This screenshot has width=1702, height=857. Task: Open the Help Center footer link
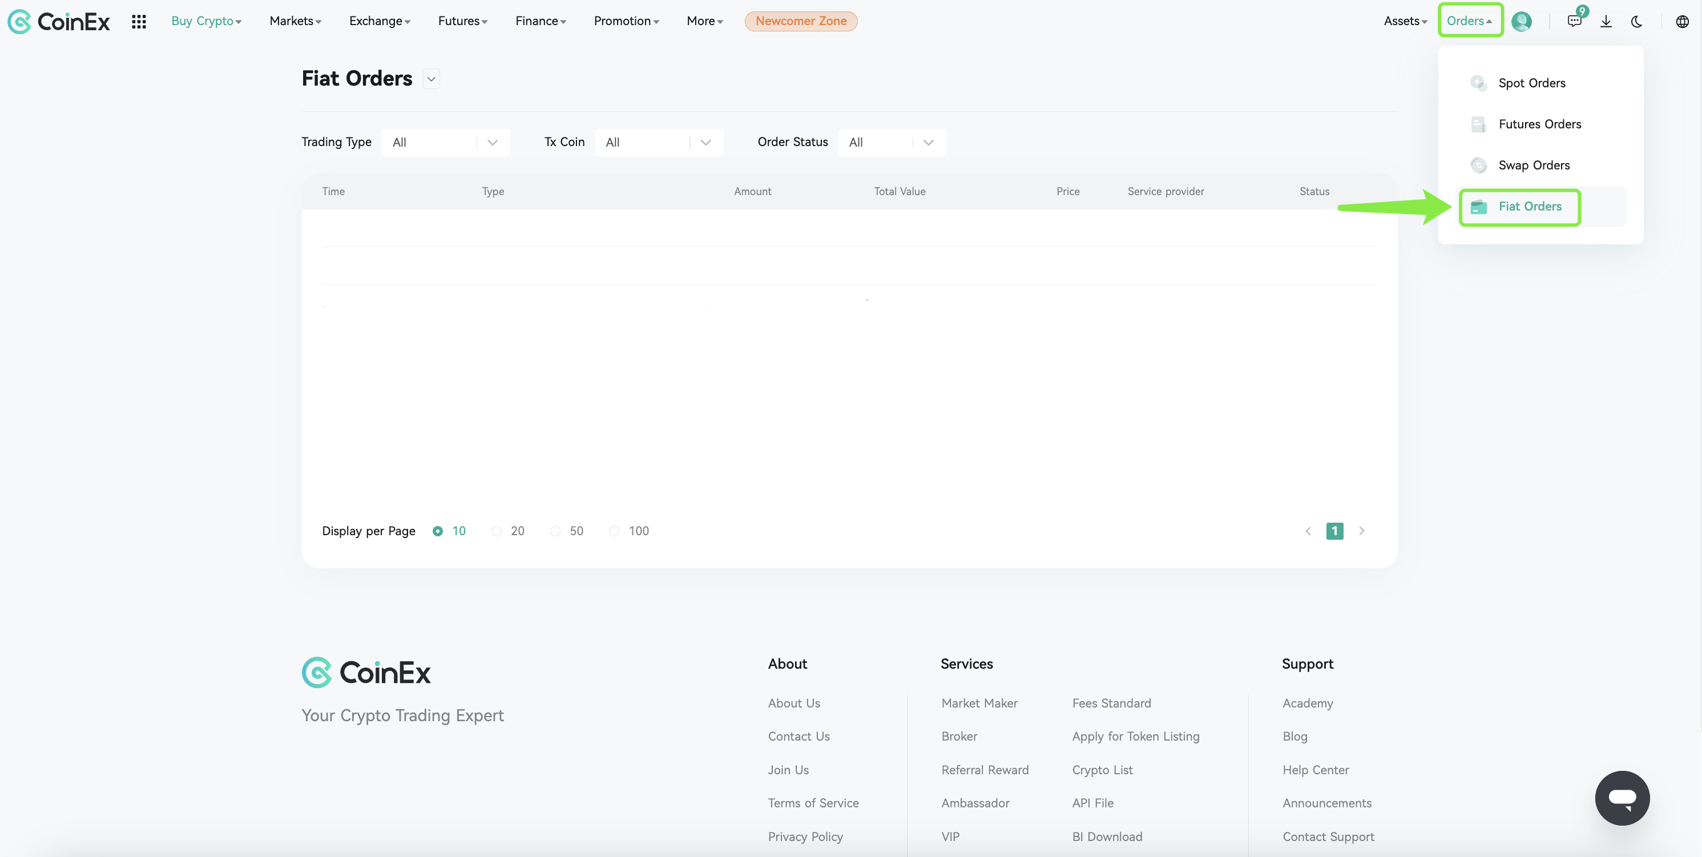click(1315, 770)
